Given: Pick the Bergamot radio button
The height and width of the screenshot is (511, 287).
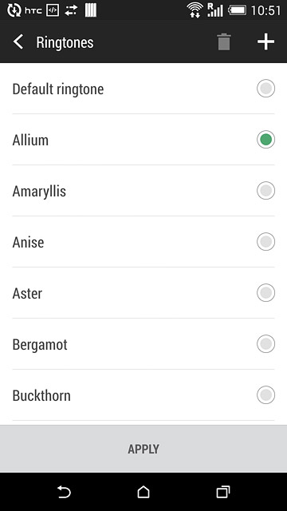Looking at the screenshot, I should 265,344.
